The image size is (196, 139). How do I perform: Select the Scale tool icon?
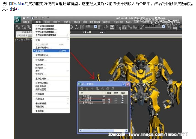pyautogui.click(x=82, y=27)
